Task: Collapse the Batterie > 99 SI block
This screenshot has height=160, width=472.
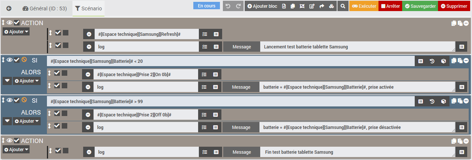Action: click(x=10, y=100)
